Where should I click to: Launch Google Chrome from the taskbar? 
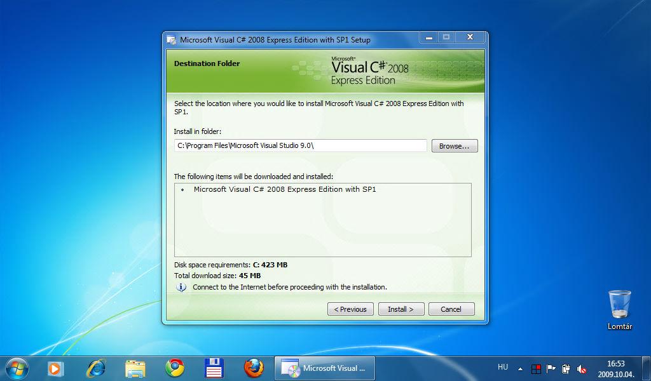tap(175, 368)
